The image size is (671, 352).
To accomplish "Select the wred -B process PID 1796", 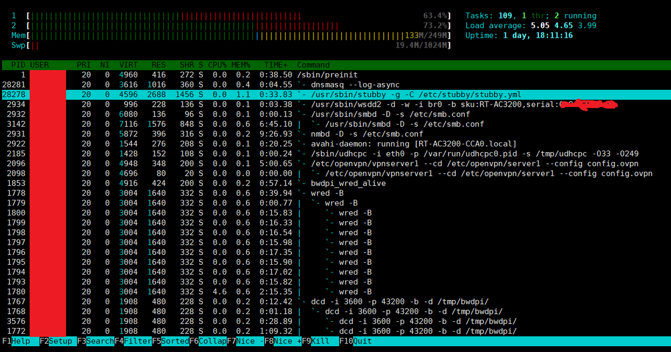I will (335, 252).
